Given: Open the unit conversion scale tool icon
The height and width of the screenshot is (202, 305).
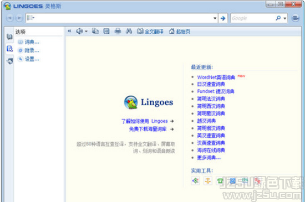Looking at the screenshot, I should pos(208,180).
